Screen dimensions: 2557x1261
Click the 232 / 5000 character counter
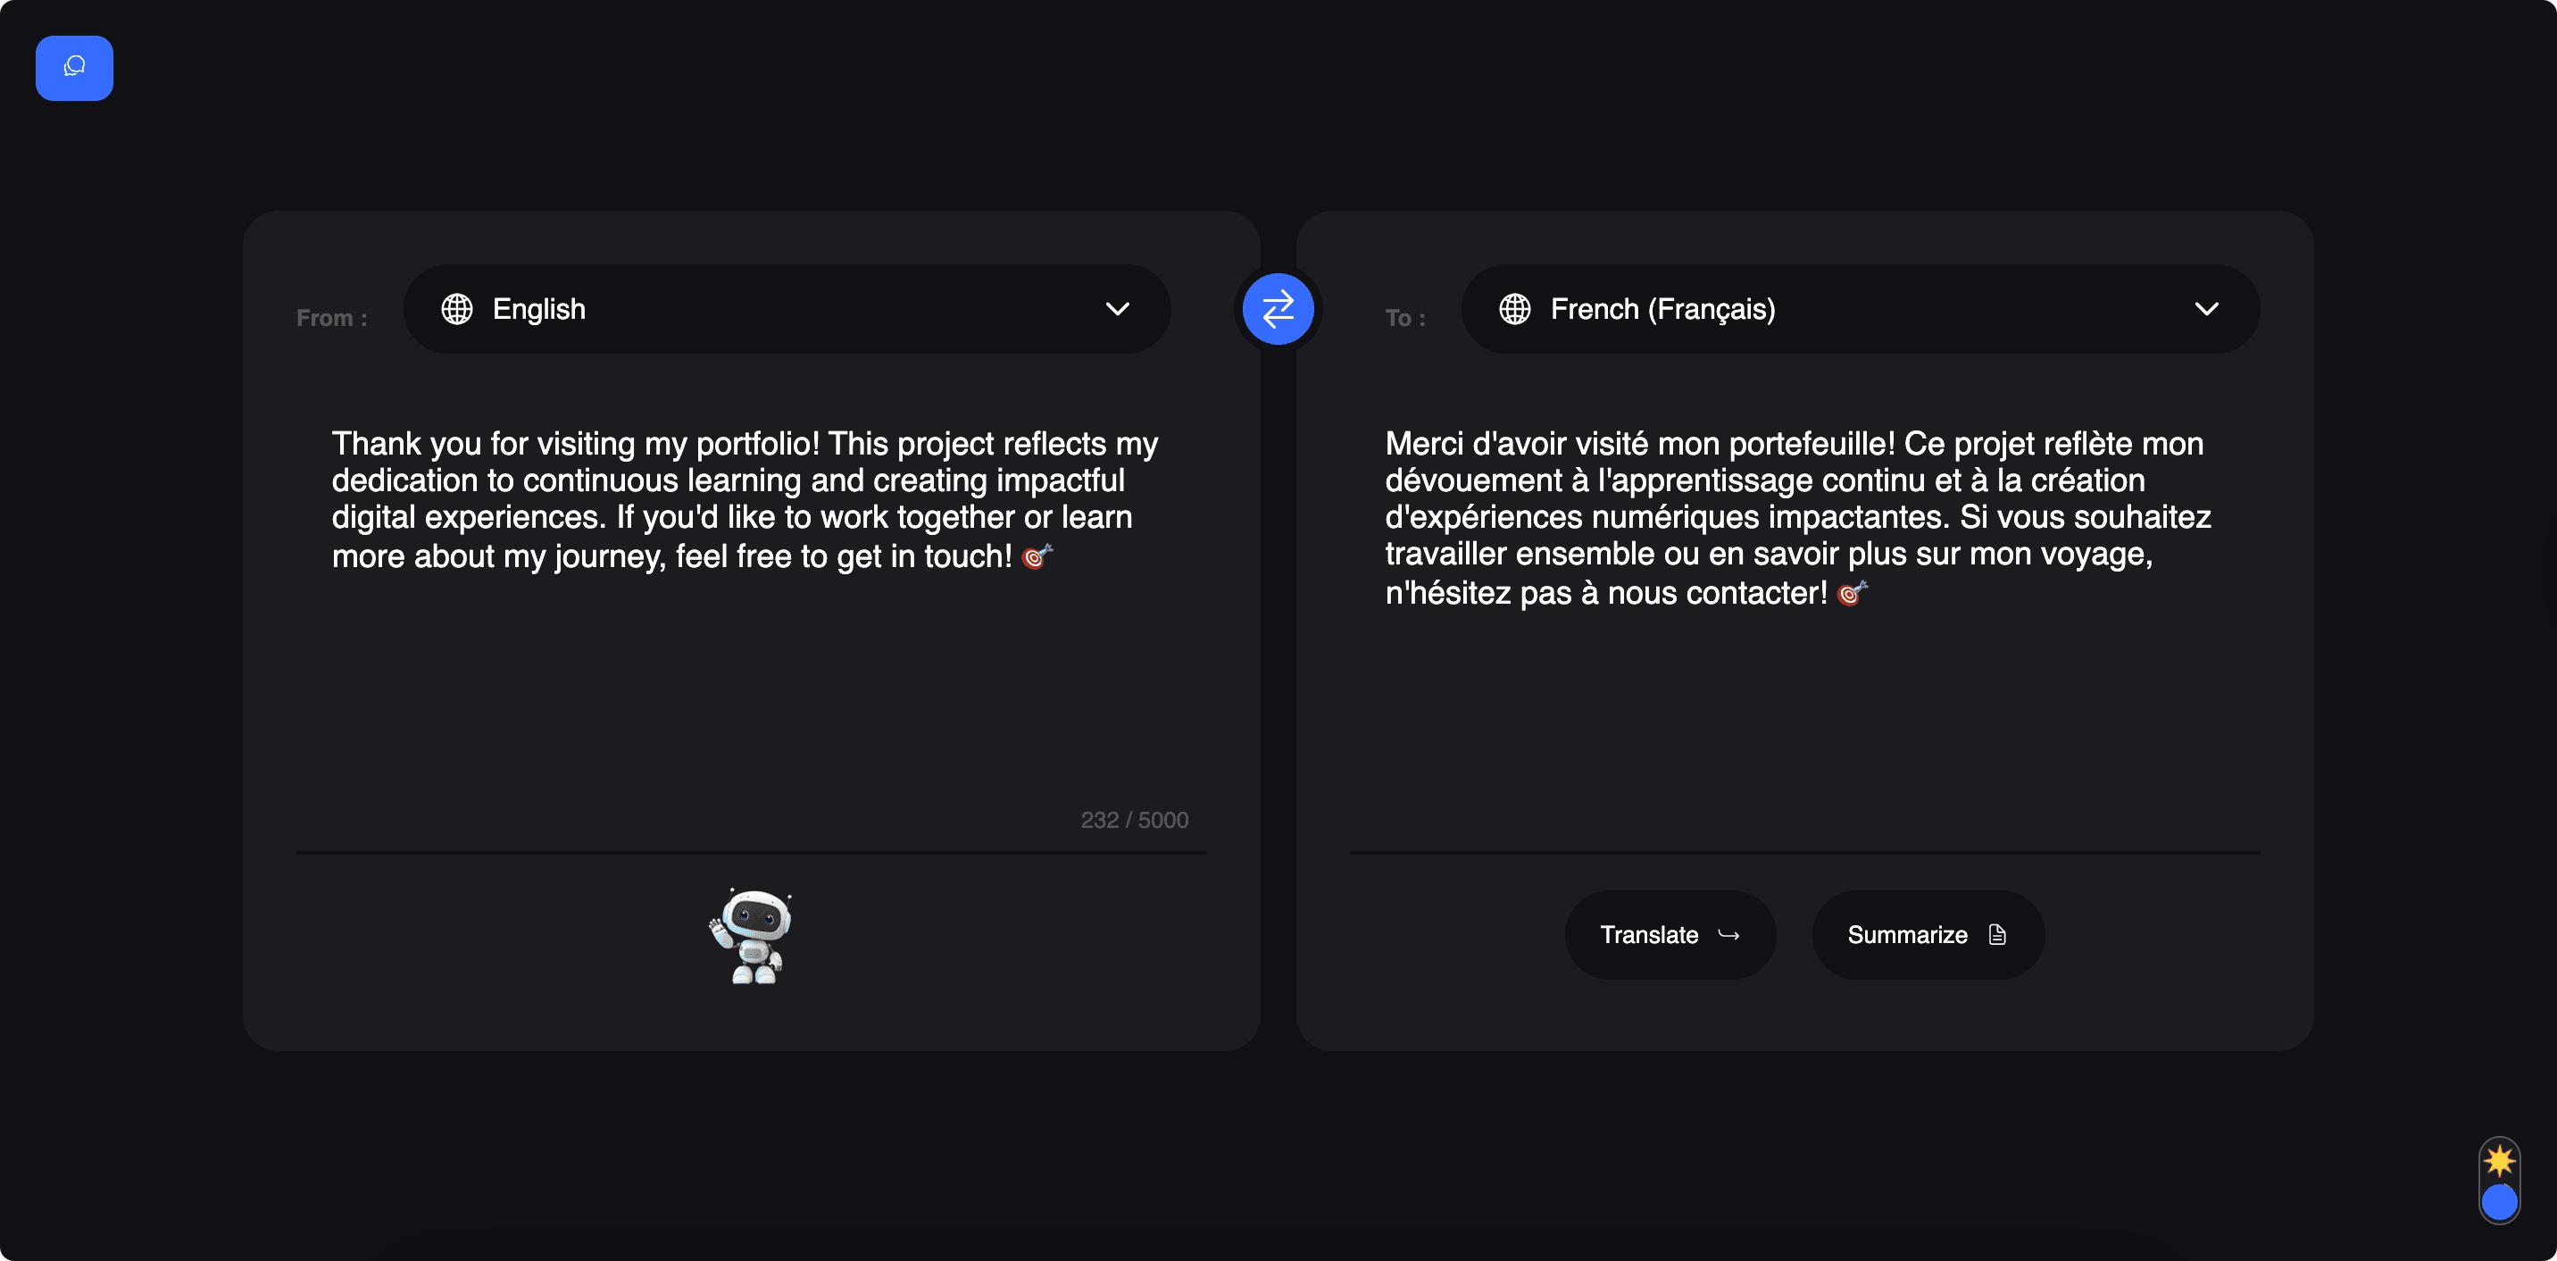(1134, 820)
